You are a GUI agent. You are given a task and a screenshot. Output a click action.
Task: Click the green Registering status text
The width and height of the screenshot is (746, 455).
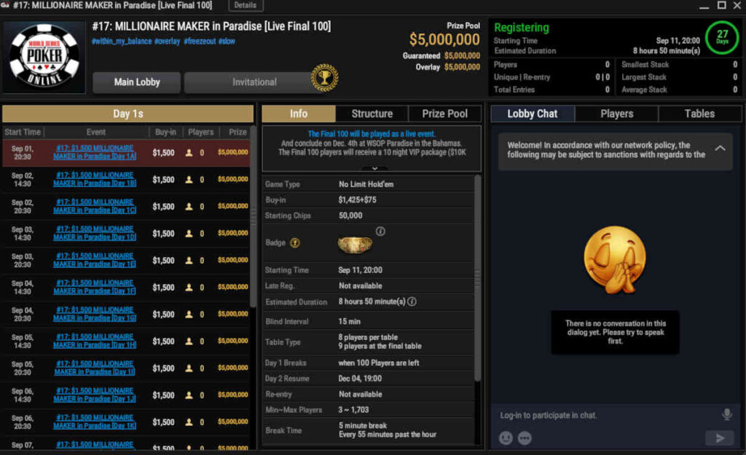click(x=522, y=28)
